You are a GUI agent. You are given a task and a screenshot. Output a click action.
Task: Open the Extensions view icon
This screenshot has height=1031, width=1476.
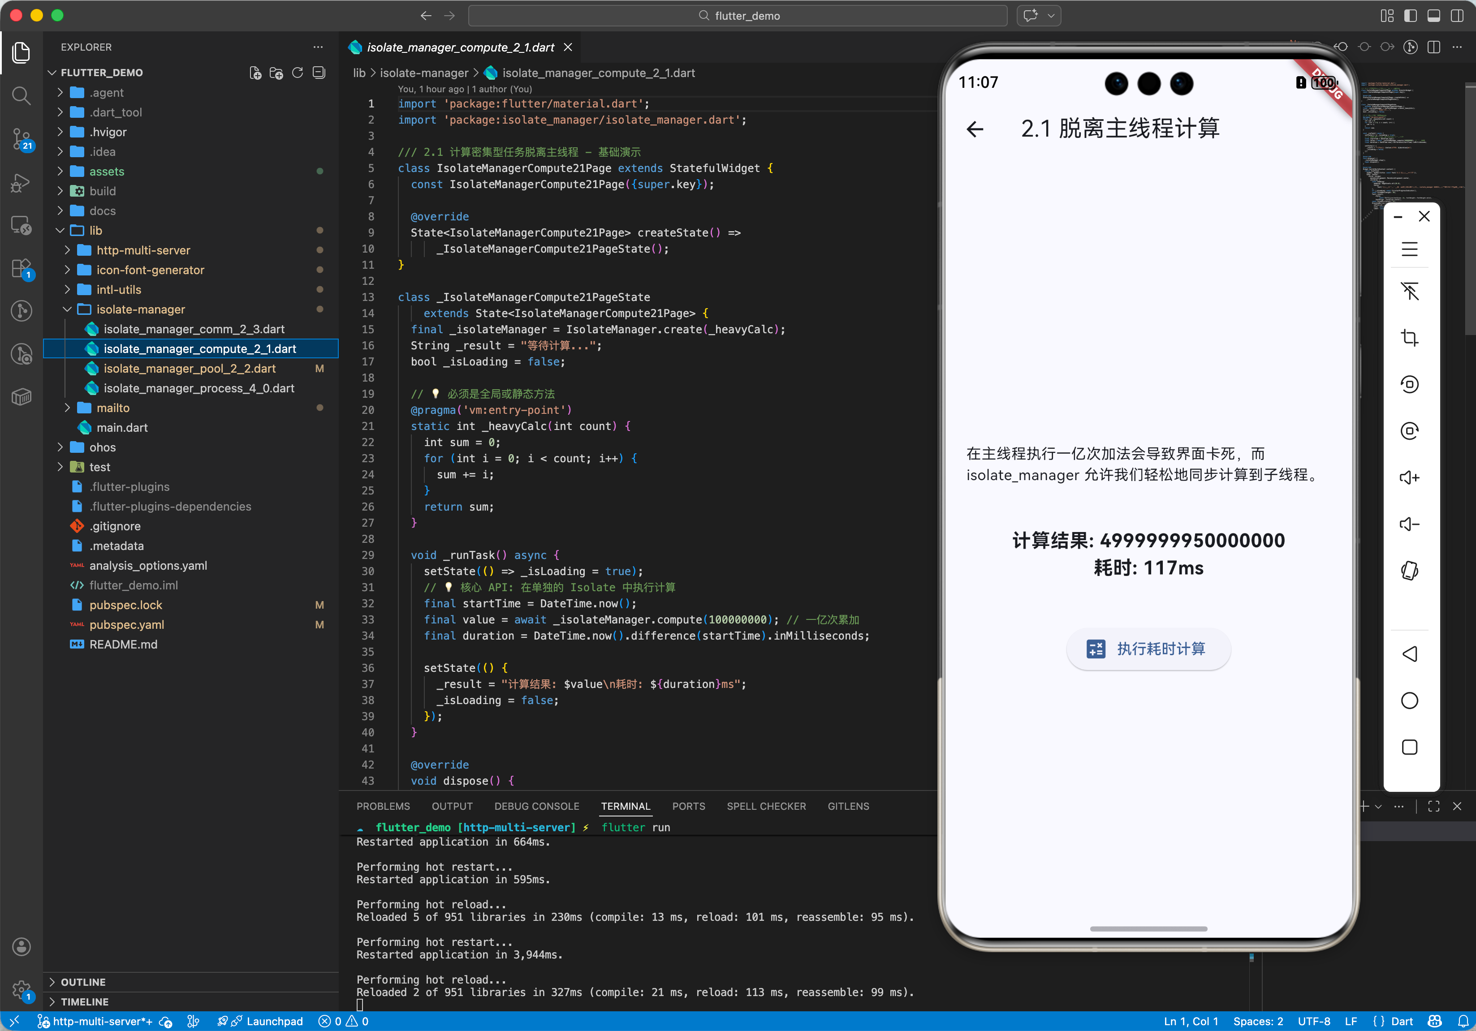pyautogui.click(x=21, y=268)
